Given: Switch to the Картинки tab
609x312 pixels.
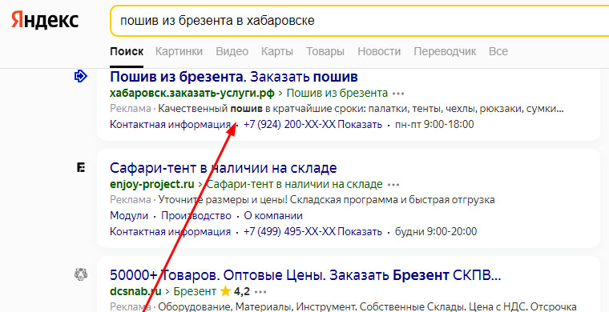Looking at the screenshot, I should (179, 51).
